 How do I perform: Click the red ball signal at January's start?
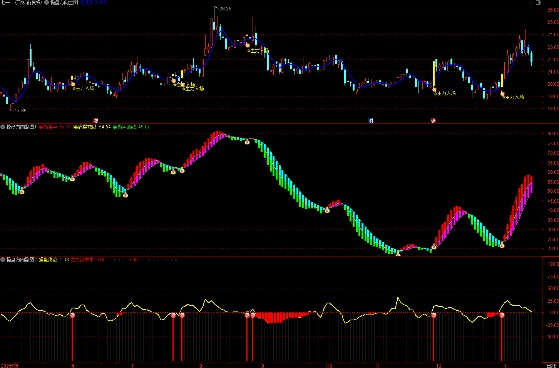[x=502, y=315]
